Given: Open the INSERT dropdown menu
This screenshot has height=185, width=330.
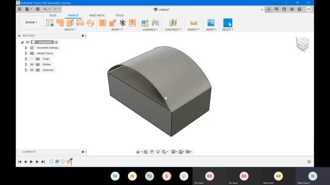Looking at the screenshot, I should coord(211,30).
